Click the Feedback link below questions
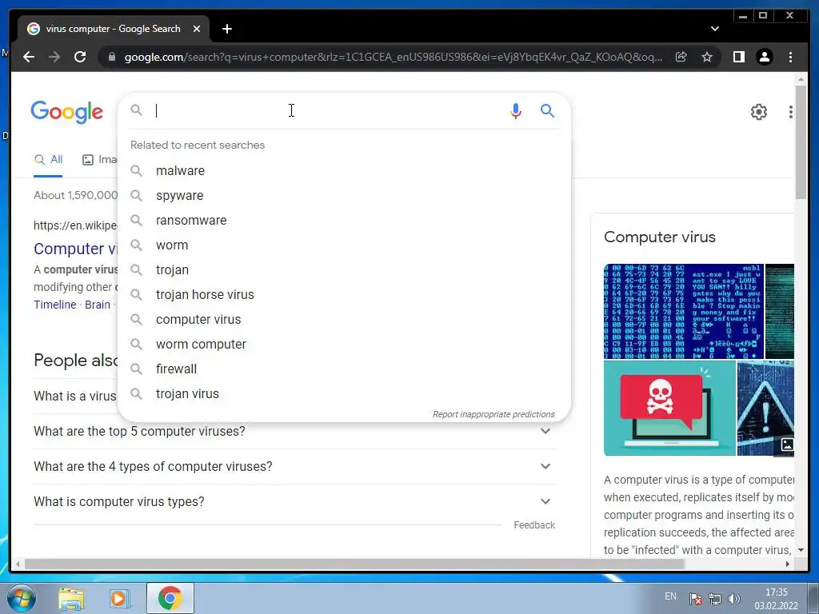The image size is (819, 614). [x=533, y=524]
